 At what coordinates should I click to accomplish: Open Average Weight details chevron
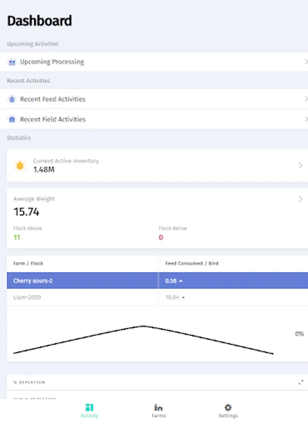(300, 199)
